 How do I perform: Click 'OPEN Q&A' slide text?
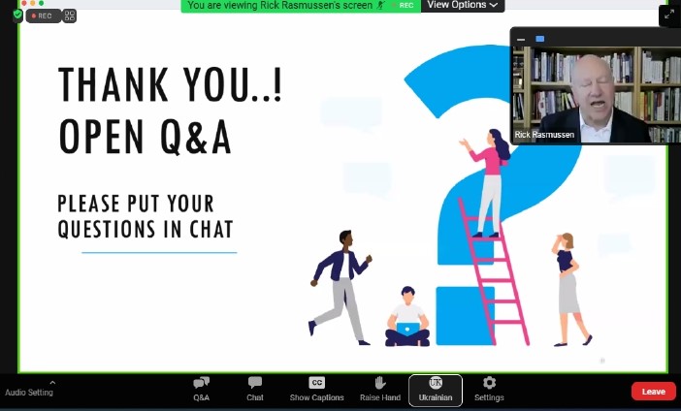point(146,137)
